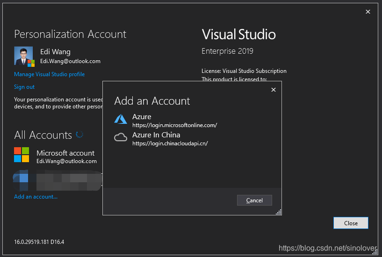
Task: Click the blurred account entry above Add an account
Action: [58, 180]
